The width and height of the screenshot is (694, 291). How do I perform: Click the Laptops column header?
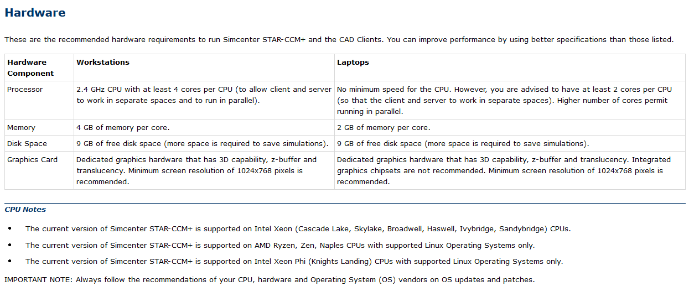click(353, 63)
